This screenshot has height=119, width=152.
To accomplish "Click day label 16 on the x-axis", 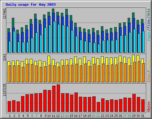I will pyautogui.click(x=76, y=116).
